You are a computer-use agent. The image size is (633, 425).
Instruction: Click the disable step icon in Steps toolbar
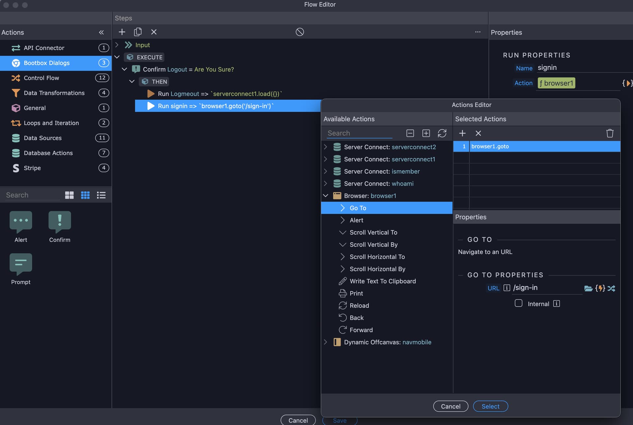[300, 32]
